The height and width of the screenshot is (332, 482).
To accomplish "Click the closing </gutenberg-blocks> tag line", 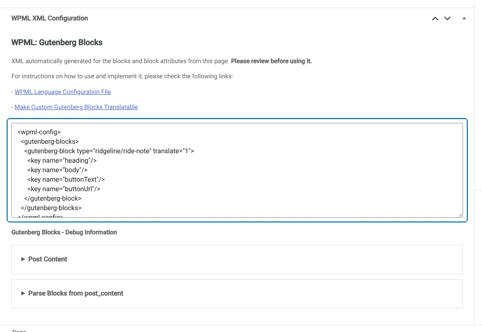I will click(51, 208).
